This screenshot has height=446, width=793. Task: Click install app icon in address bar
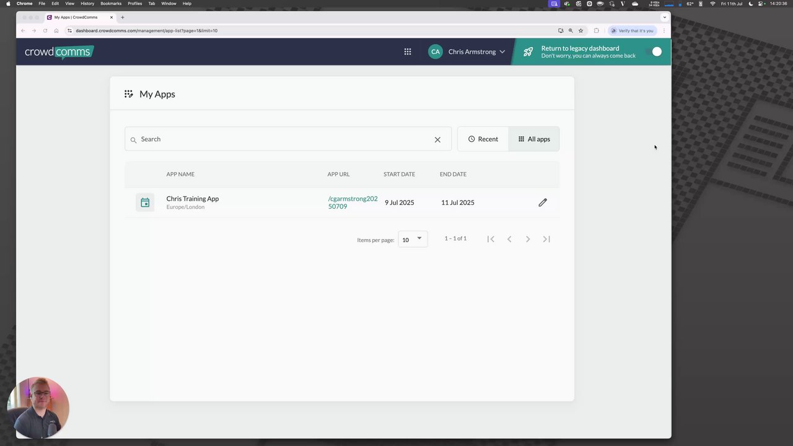pyautogui.click(x=561, y=30)
